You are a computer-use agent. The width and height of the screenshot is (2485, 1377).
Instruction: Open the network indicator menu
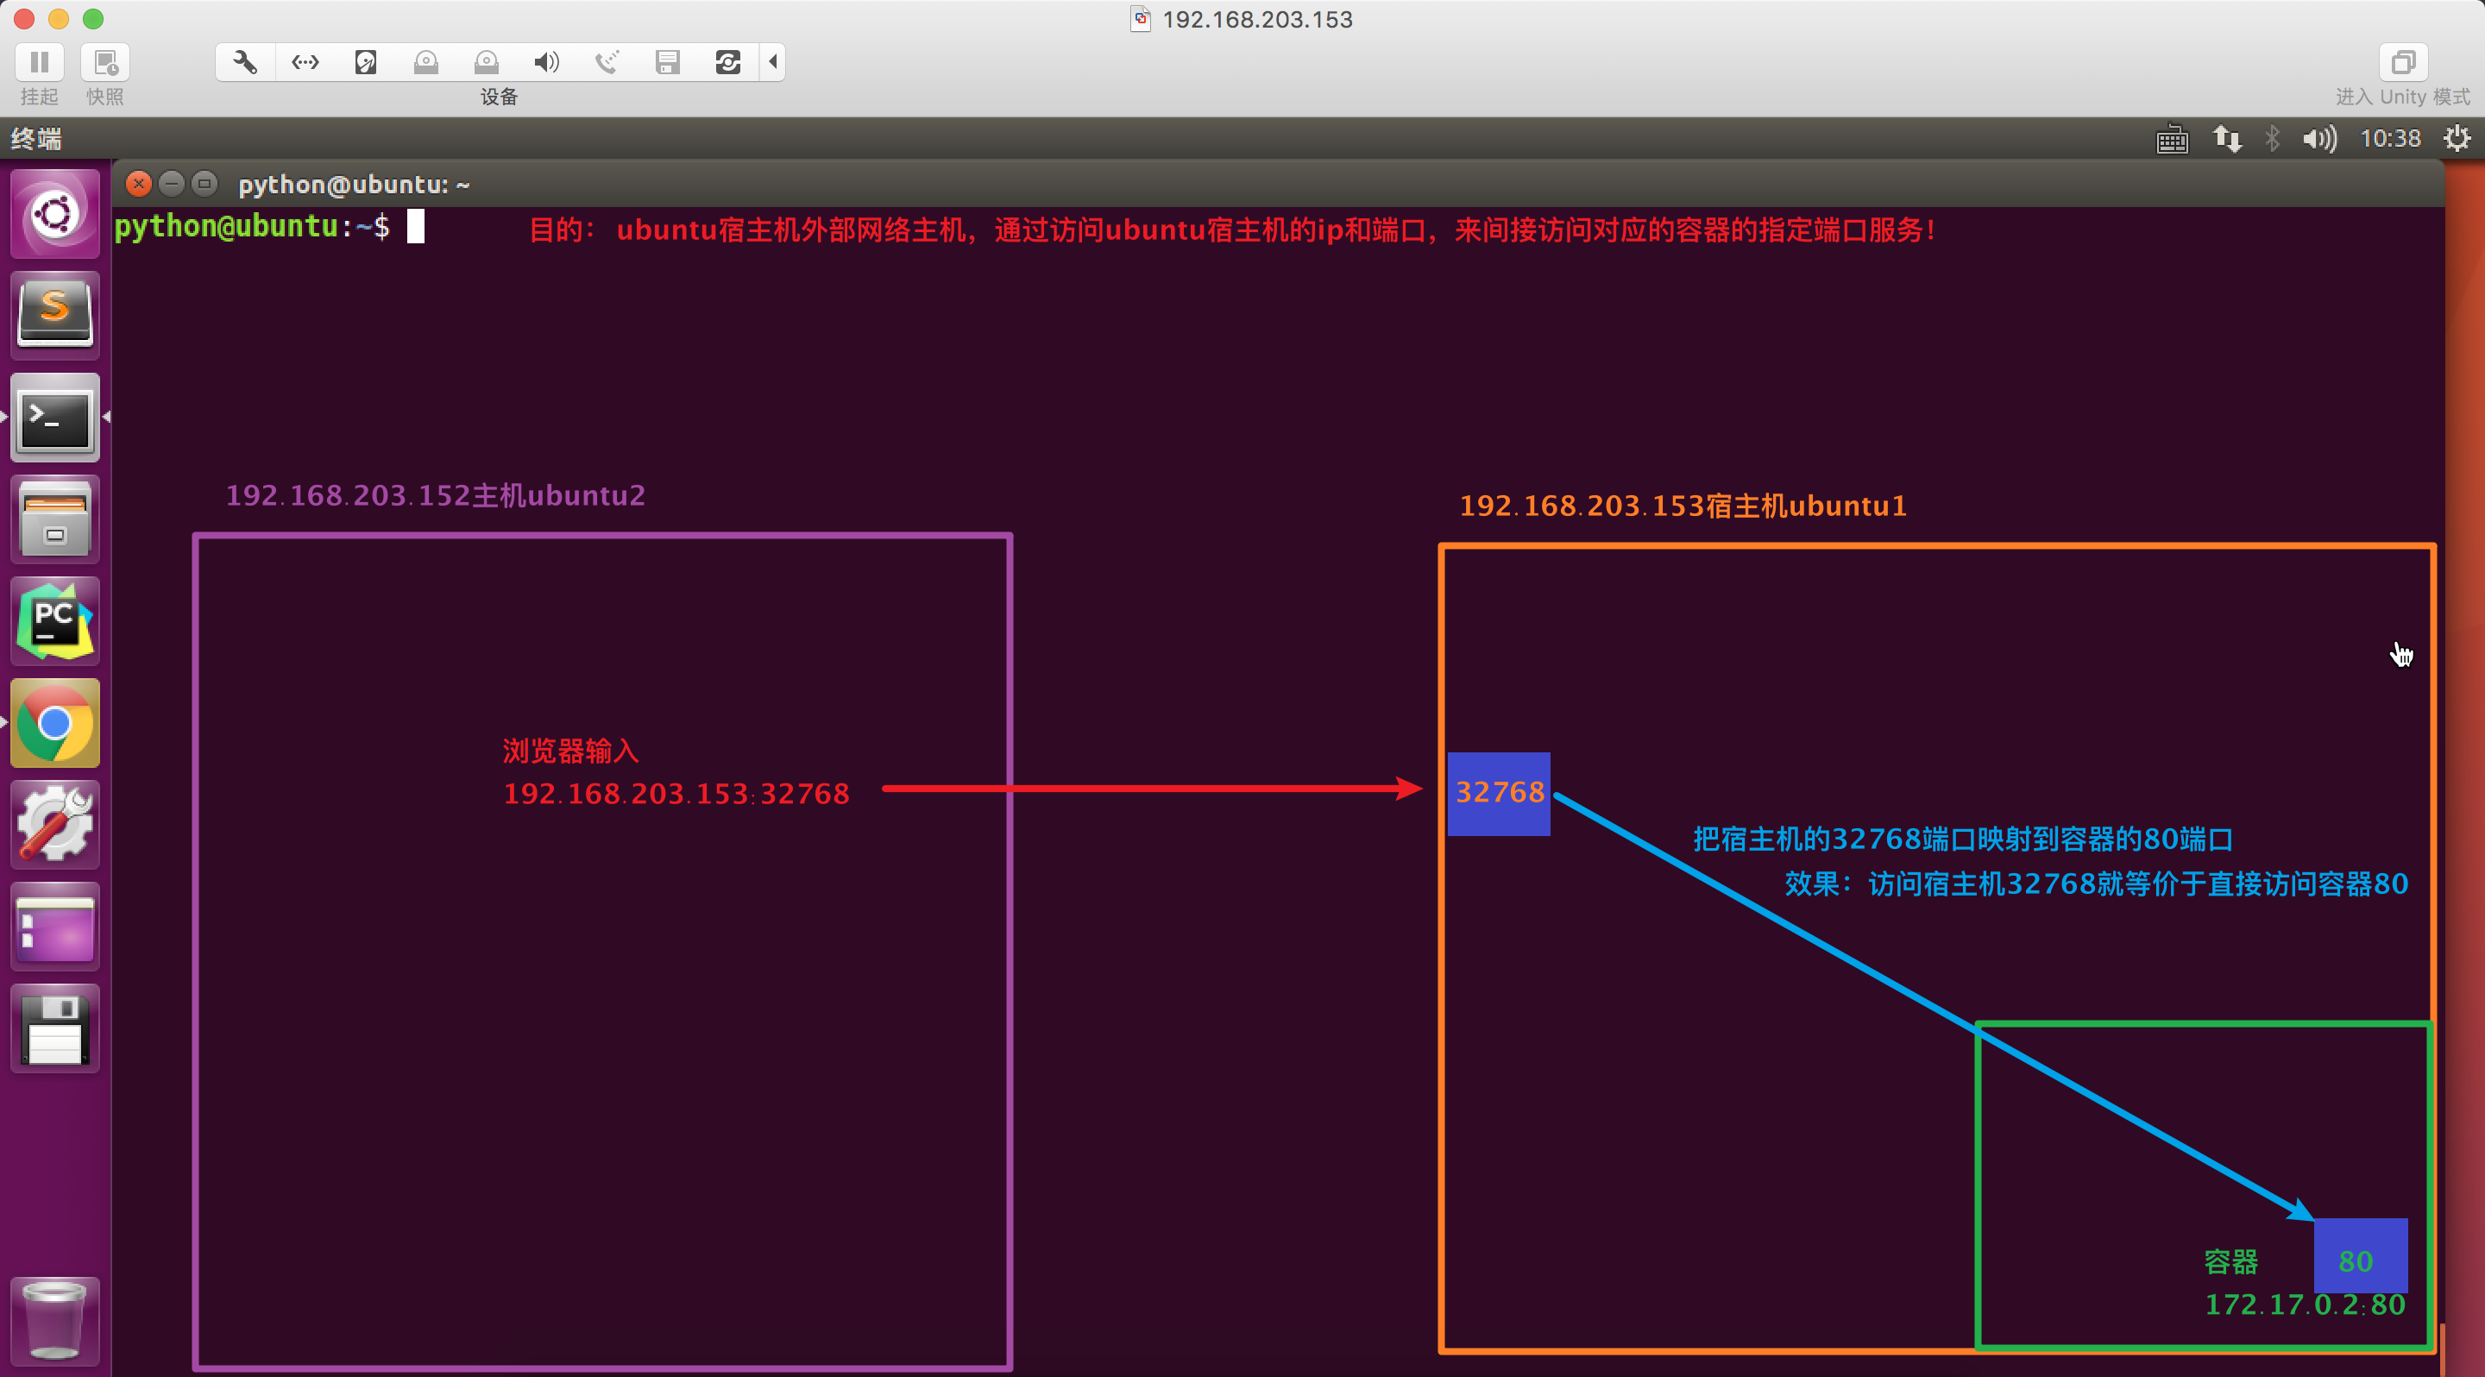pos(2226,139)
